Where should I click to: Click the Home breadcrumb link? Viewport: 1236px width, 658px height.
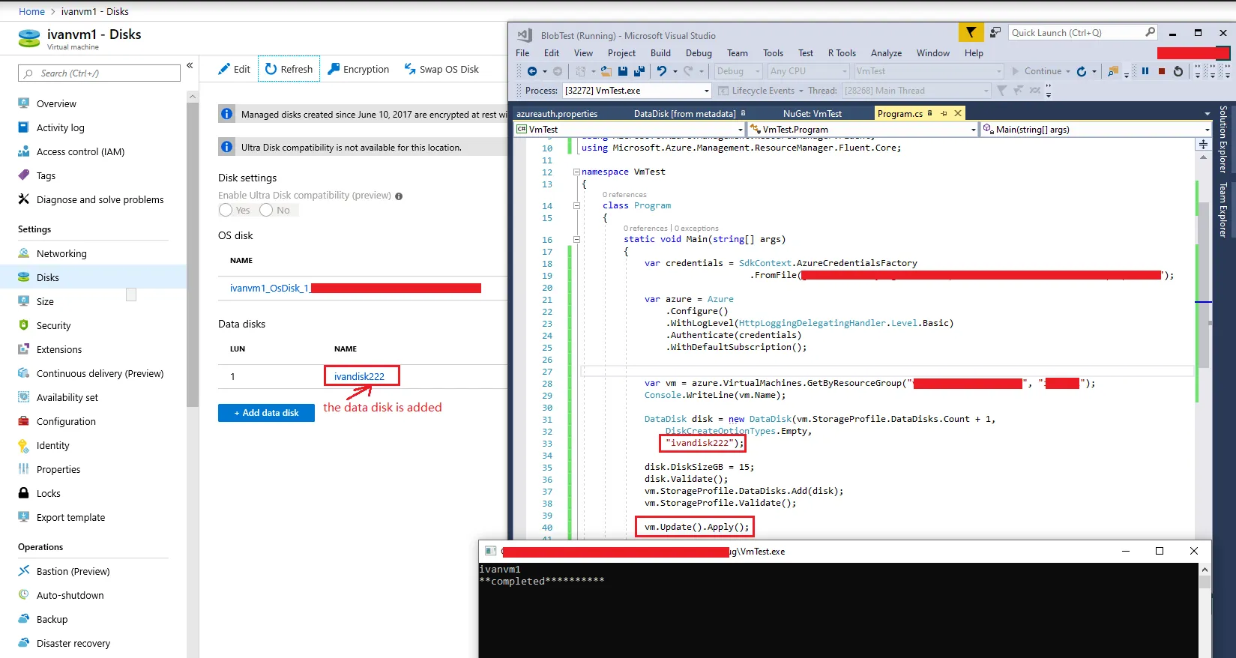click(31, 11)
